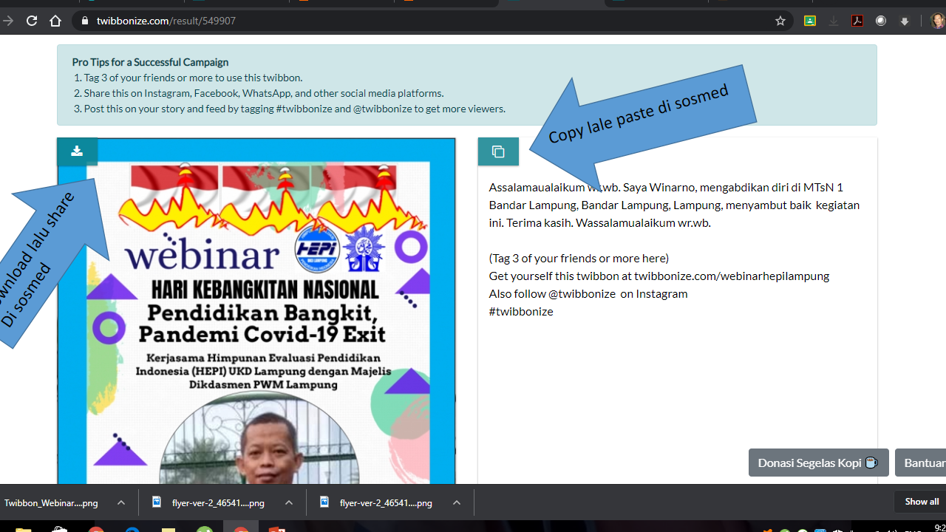Open the Adobe Acrobat browser extension
946x532 pixels.
tap(857, 21)
